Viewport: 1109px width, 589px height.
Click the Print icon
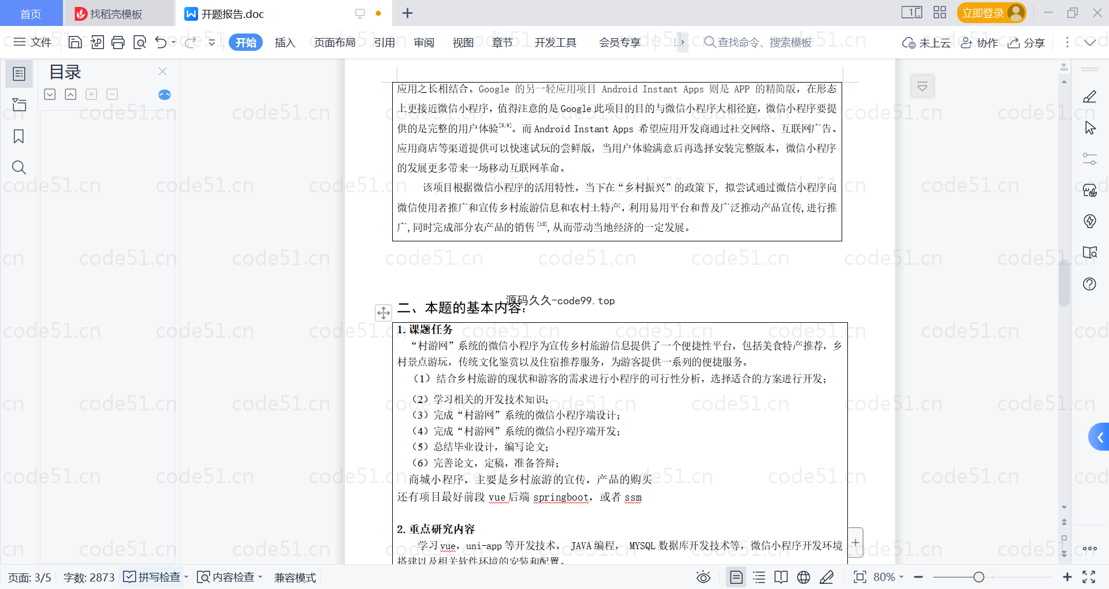coord(118,42)
